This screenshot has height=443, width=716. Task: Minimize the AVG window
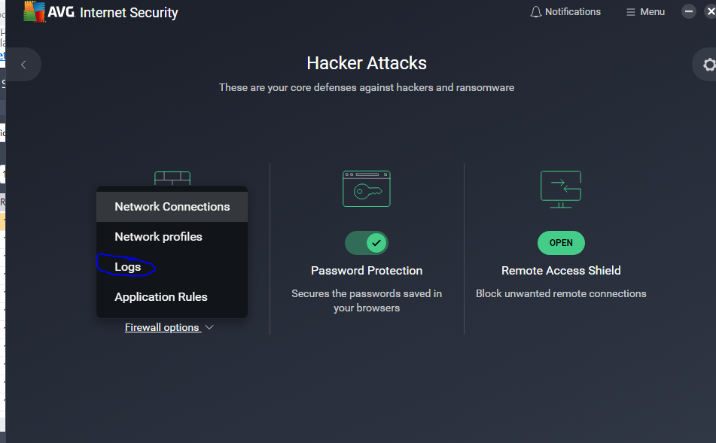click(x=689, y=11)
